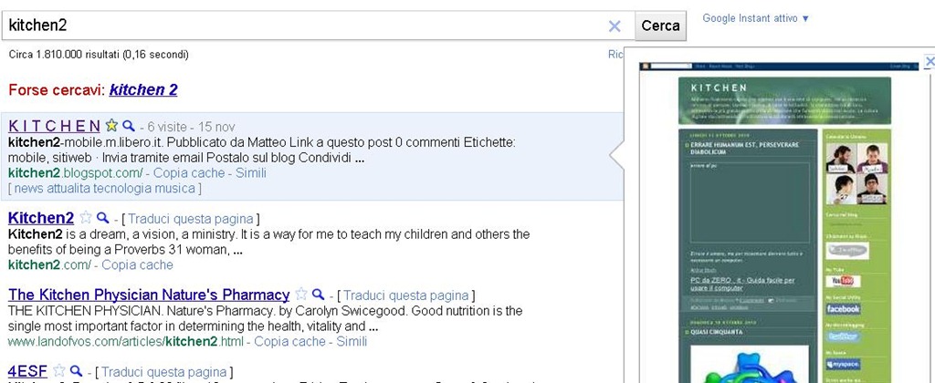Viewport: 935px width, 383px height.
Task: Click the magnifier icon next to 4ESF
Action: click(76, 370)
